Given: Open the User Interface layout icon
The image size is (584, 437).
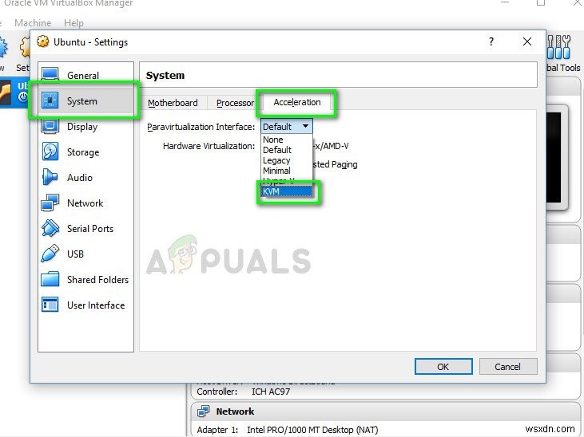Looking at the screenshot, I should (50, 305).
